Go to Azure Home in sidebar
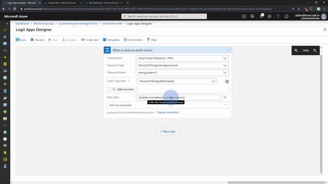Image resolution: width=328 pixels, height=184 pixels. click(x=5, y=37)
